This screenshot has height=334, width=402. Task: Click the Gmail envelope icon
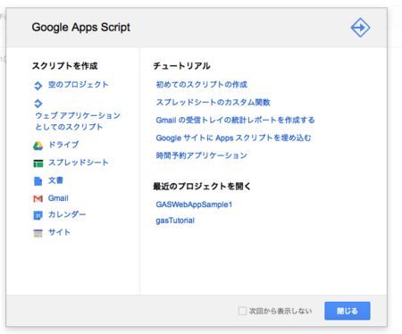coord(38,198)
